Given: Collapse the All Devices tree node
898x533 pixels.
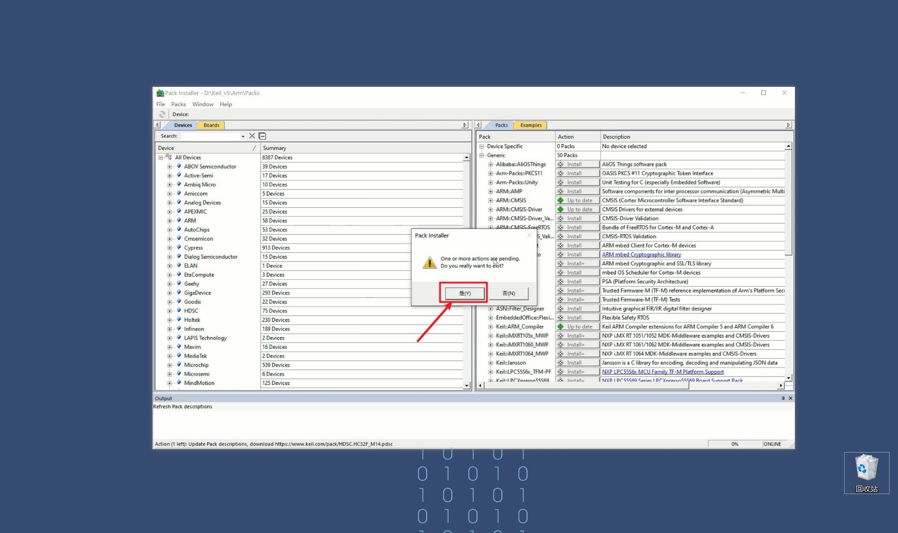Looking at the screenshot, I should click(160, 157).
